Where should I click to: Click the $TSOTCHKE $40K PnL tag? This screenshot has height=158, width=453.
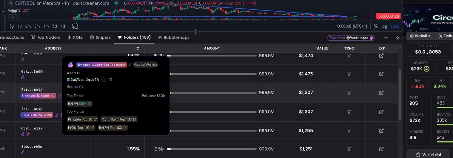(x=37, y=115)
